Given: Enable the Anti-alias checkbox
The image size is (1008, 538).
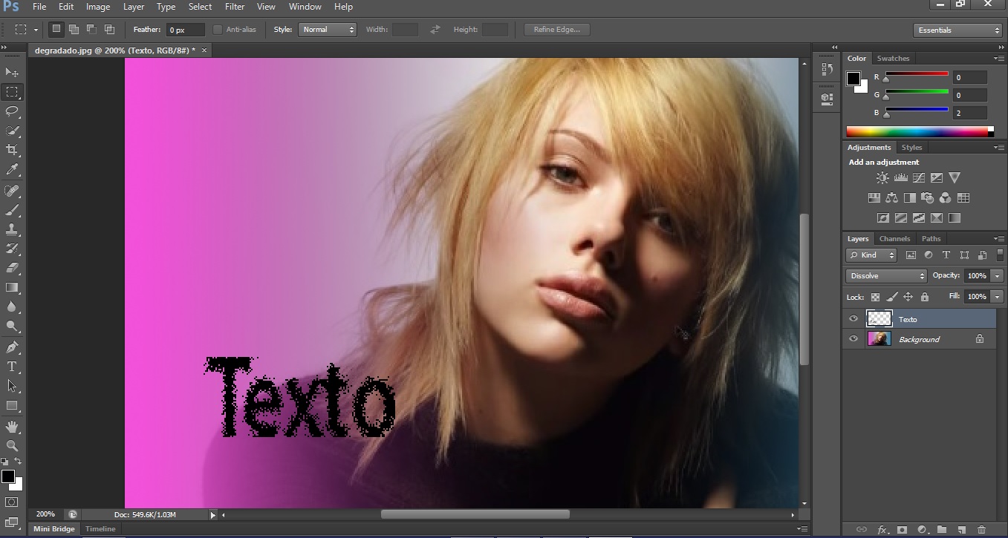Looking at the screenshot, I should (218, 30).
